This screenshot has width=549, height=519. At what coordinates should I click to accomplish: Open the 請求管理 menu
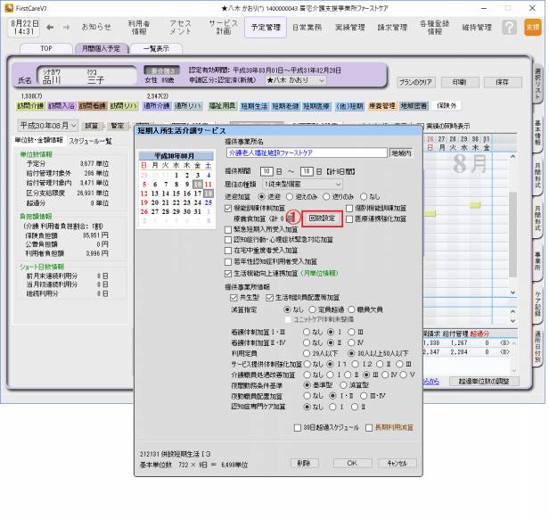pyautogui.click(x=374, y=27)
